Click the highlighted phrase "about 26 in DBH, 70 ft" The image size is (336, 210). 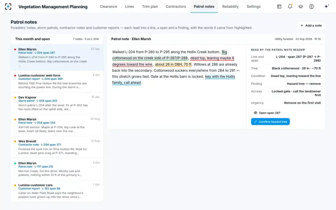click(173, 64)
